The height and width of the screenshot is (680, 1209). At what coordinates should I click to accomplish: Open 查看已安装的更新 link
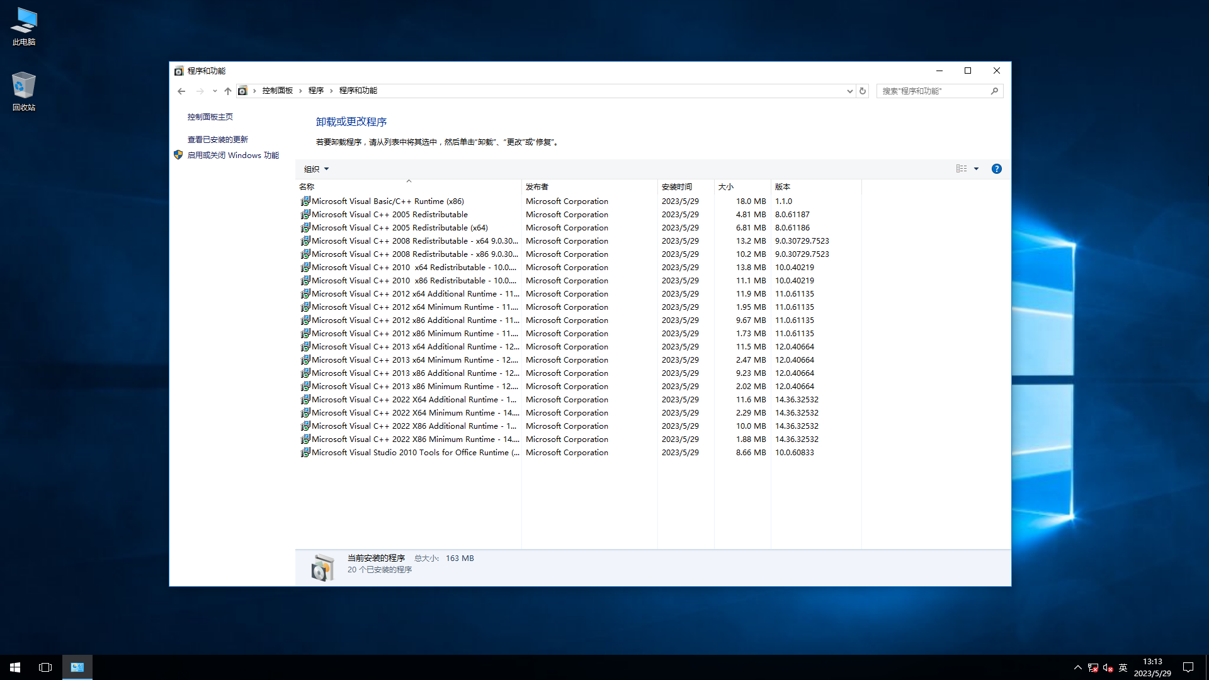[x=217, y=140]
